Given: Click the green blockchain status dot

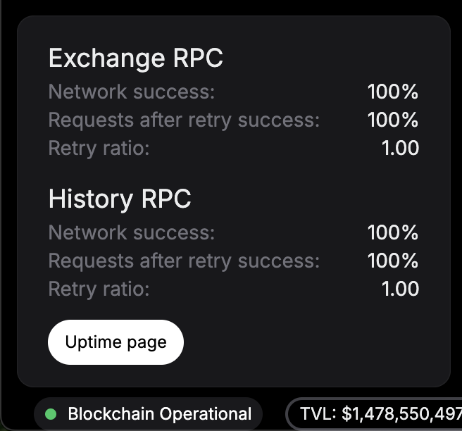Looking at the screenshot, I should click(50, 414).
